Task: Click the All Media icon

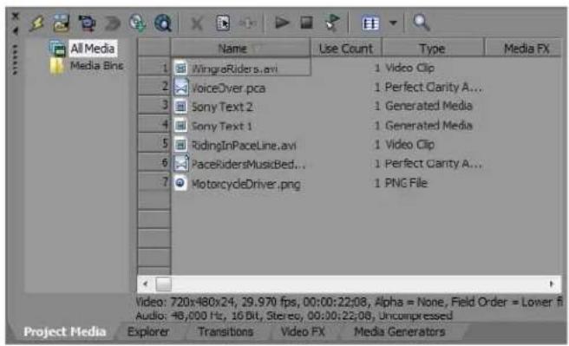Action: click(x=57, y=49)
